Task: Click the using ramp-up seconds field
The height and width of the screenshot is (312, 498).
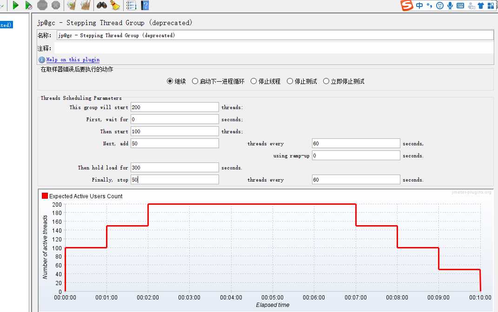Action: [x=356, y=156]
